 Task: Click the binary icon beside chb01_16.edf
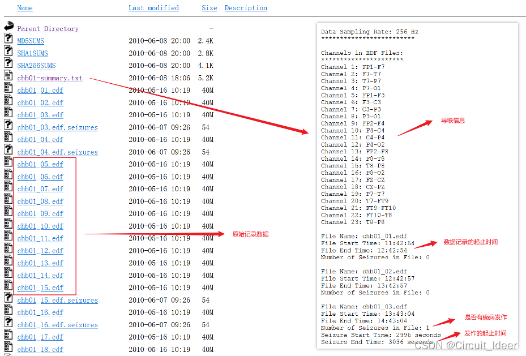point(8,310)
